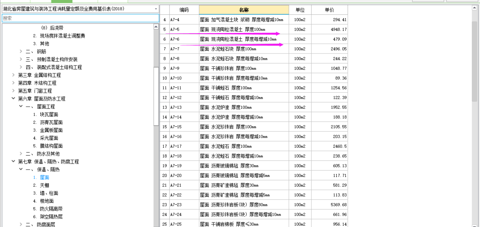Select row A7-13 水泥炉渣 厚度100mm
This screenshot has width=480, height=227.
pyautogui.click(x=254, y=107)
